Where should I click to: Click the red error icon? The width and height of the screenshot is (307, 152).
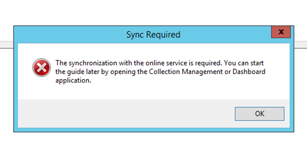point(42,68)
